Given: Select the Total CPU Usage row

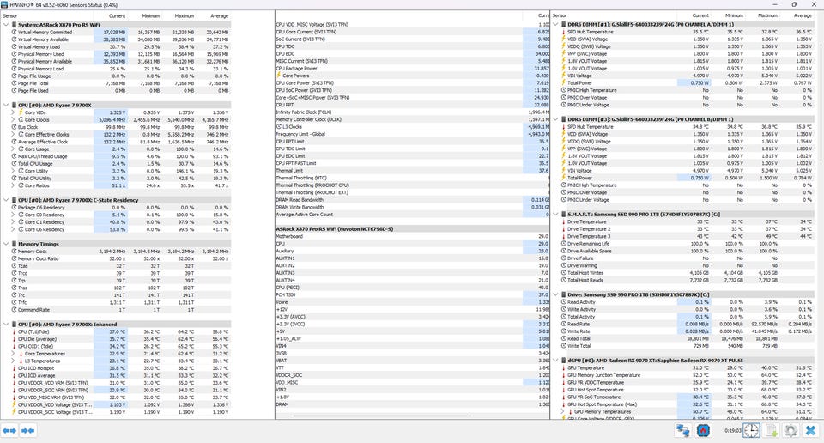Looking at the screenshot, I should click(116, 164).
